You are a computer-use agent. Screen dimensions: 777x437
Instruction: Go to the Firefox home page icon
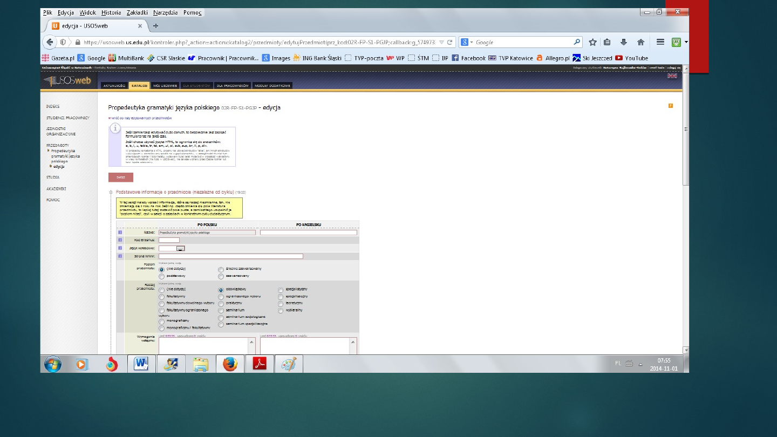pyautogui.click(x=640, y=42)
